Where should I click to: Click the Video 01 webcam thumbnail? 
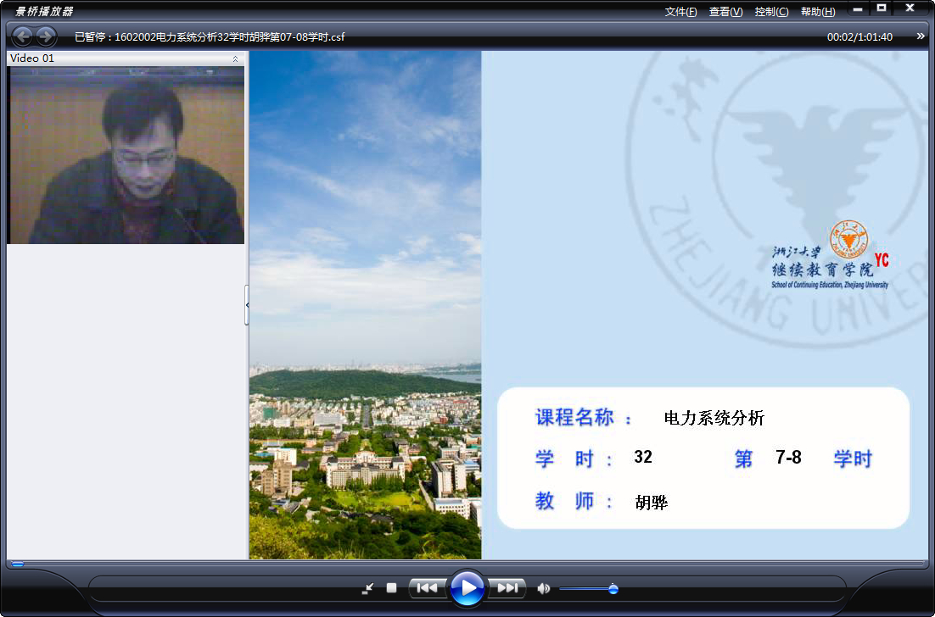(126, 155)
